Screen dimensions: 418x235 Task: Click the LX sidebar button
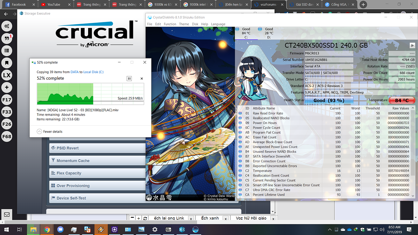[7, 75]
